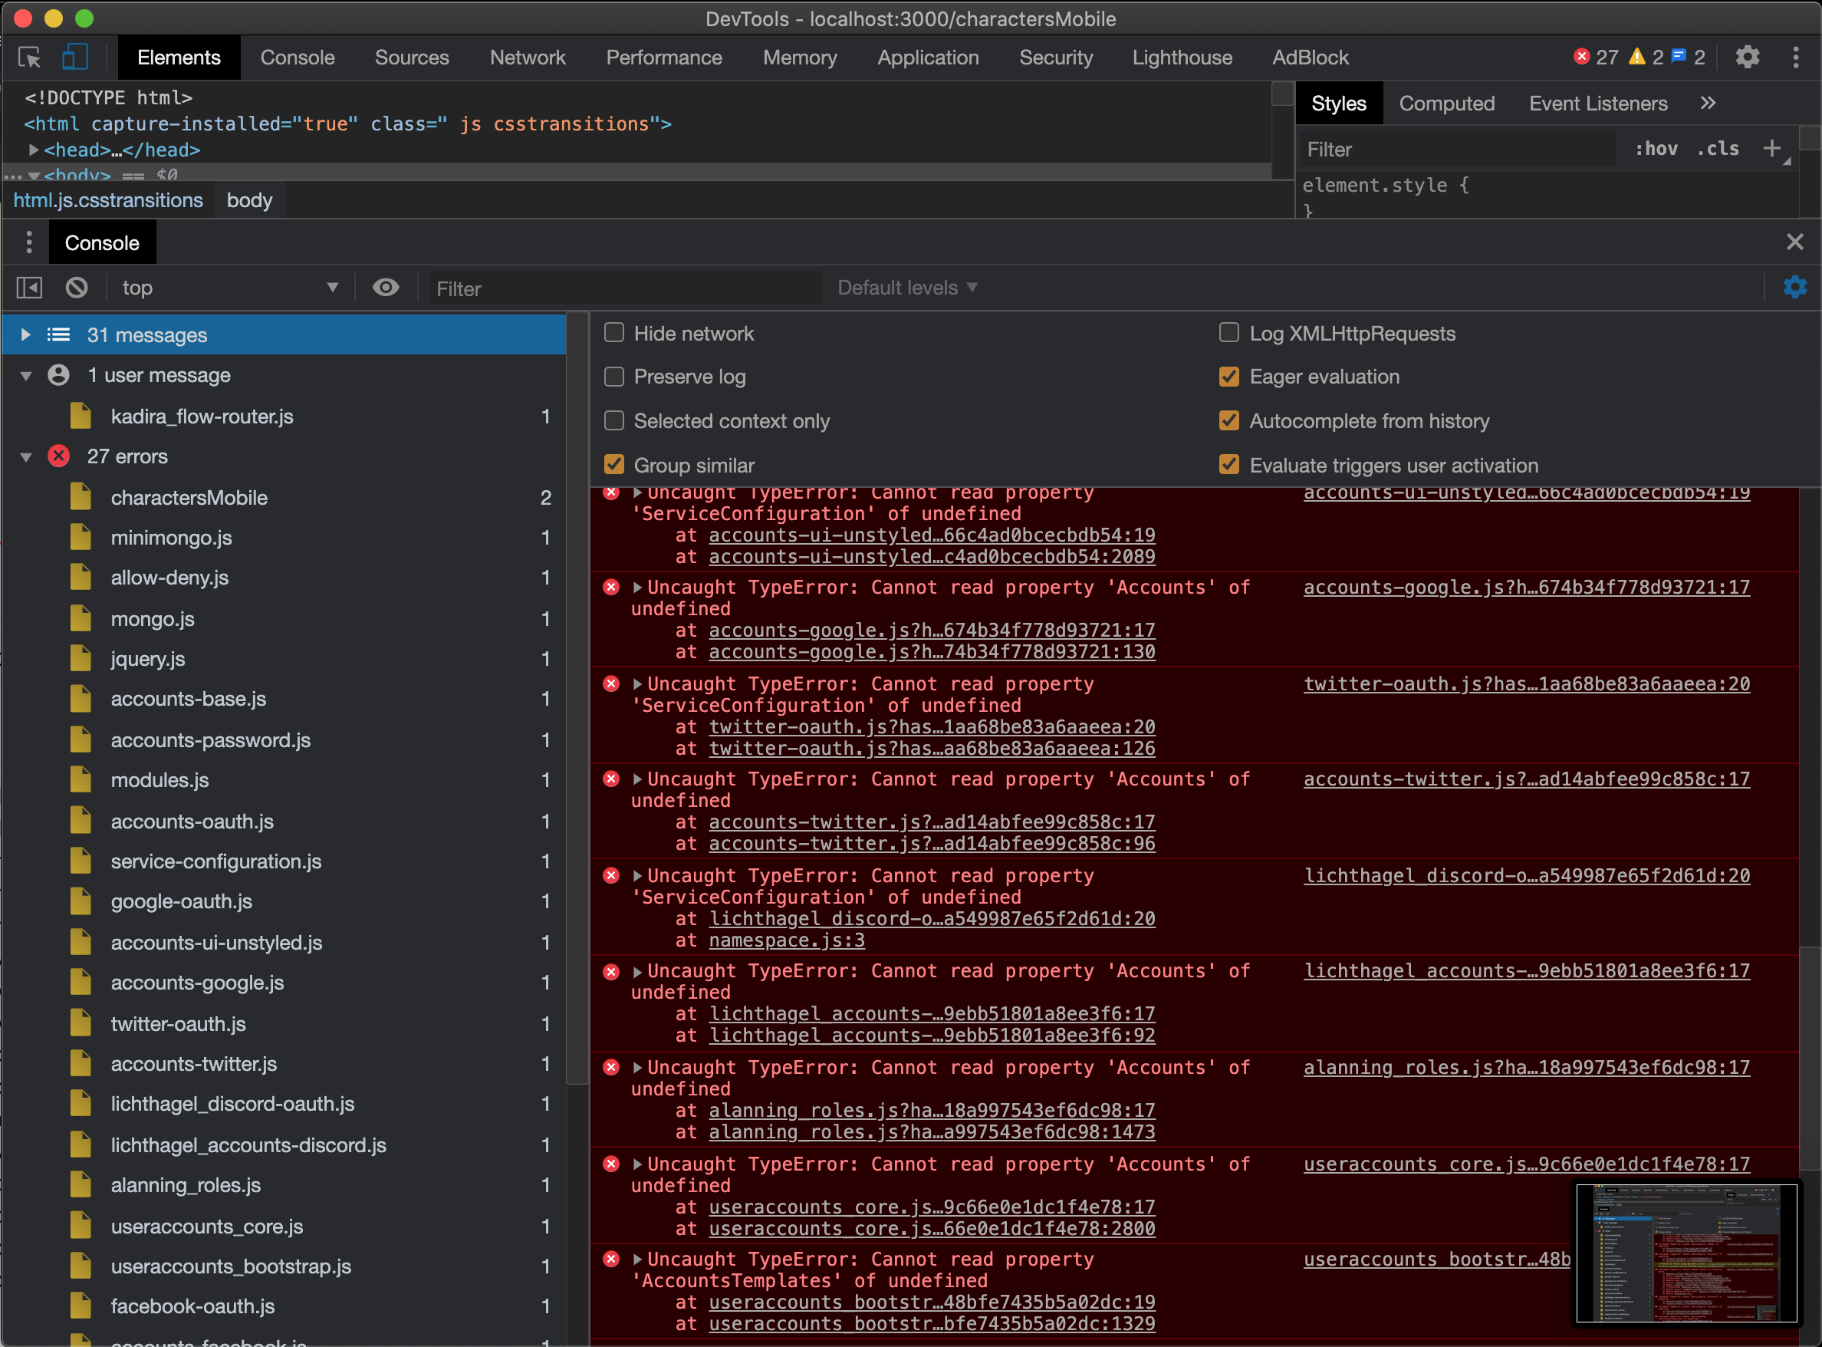1822x1347 pixels.
Task: Select the body breadcrumb item
Action: coord(249,199)
